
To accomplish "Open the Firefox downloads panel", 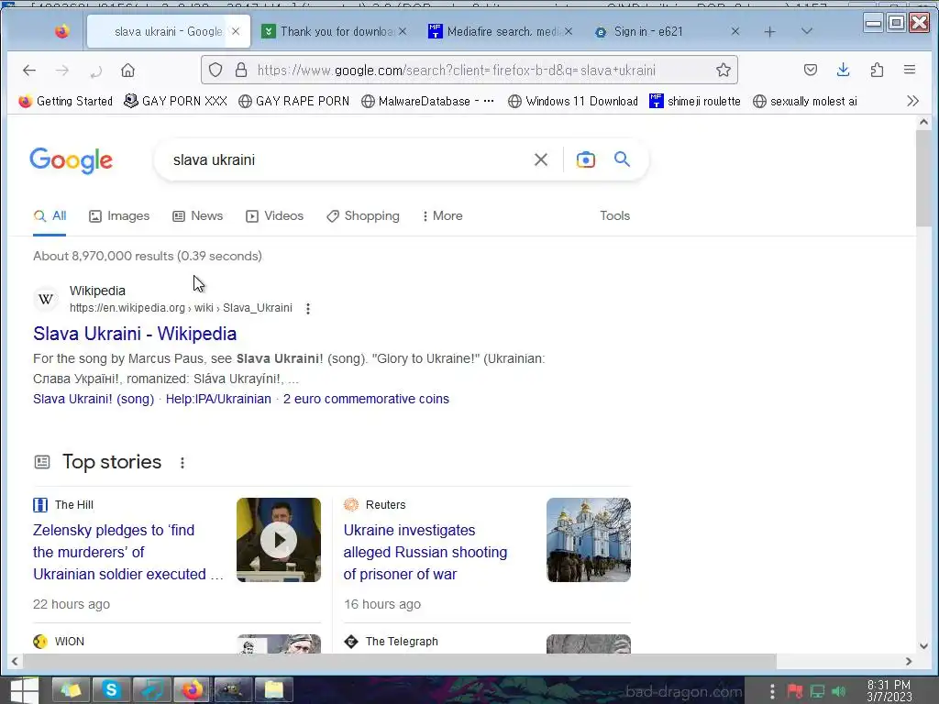I will [x=844, y=70].
